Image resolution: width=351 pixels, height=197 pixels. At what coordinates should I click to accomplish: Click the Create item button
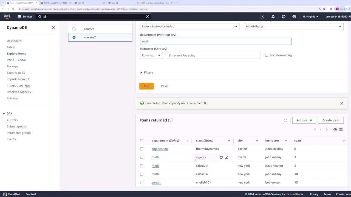point(331,120)
